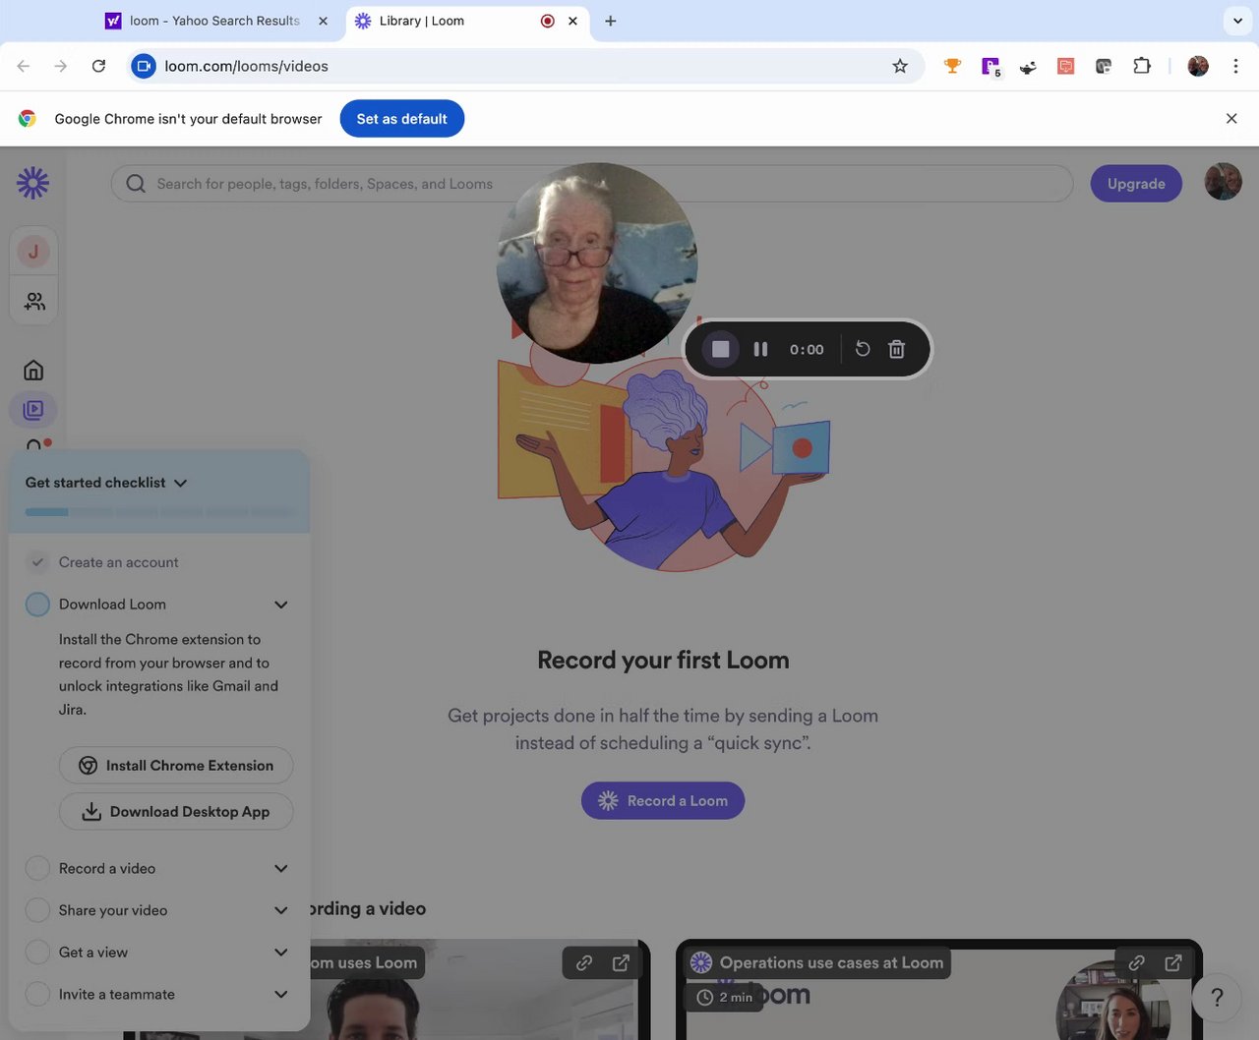This screenshot has height=1040, width=1259.
Task: Toggle the Record a video checklist circle
Action: click(x=37, y=868)
